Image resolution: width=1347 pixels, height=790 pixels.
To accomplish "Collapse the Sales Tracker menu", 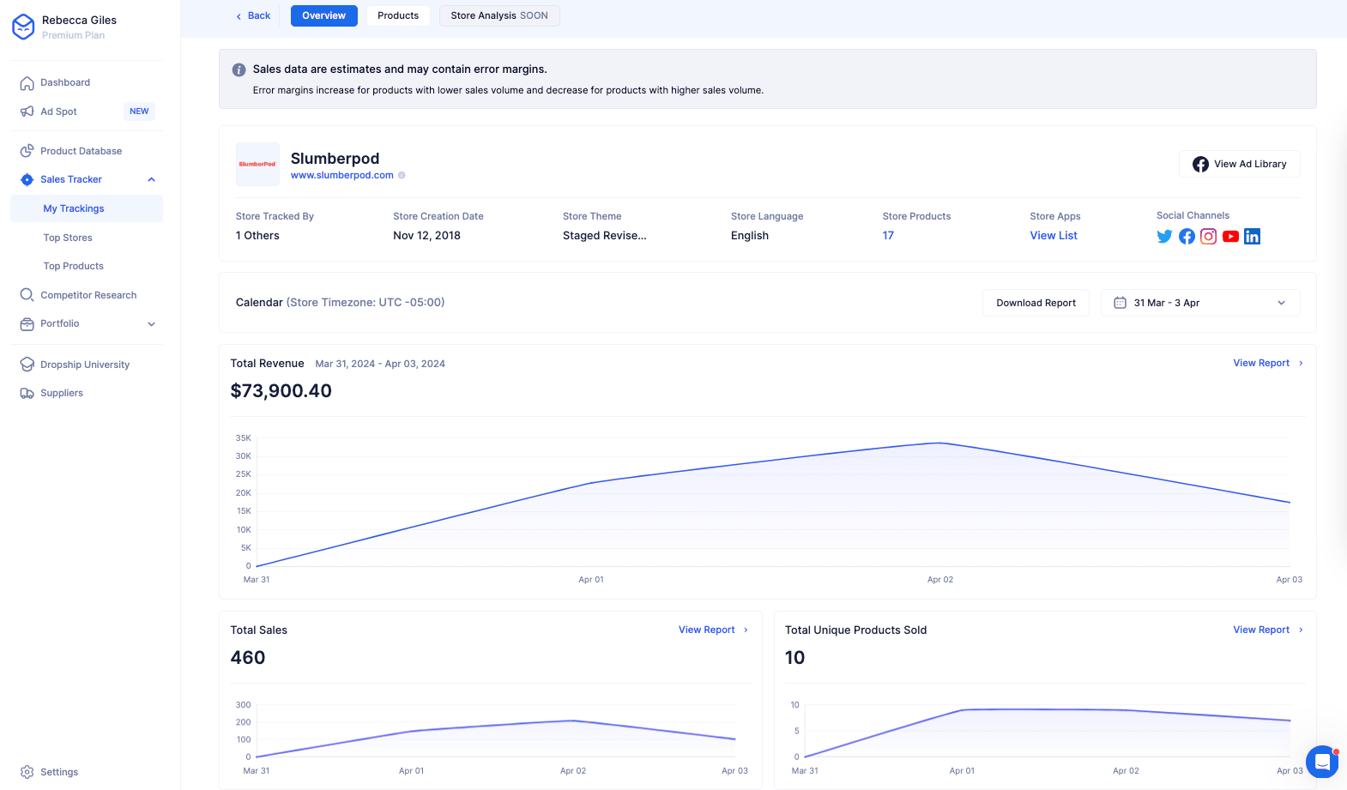I will pos(152,179).
